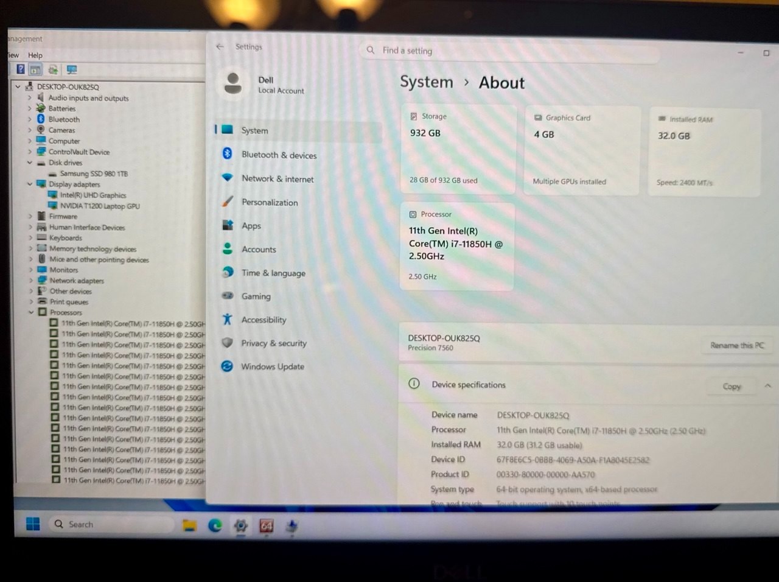This screenshot has height=582, width=779.
Task: Select Human Interface Devices item
Action: (87, 227)
